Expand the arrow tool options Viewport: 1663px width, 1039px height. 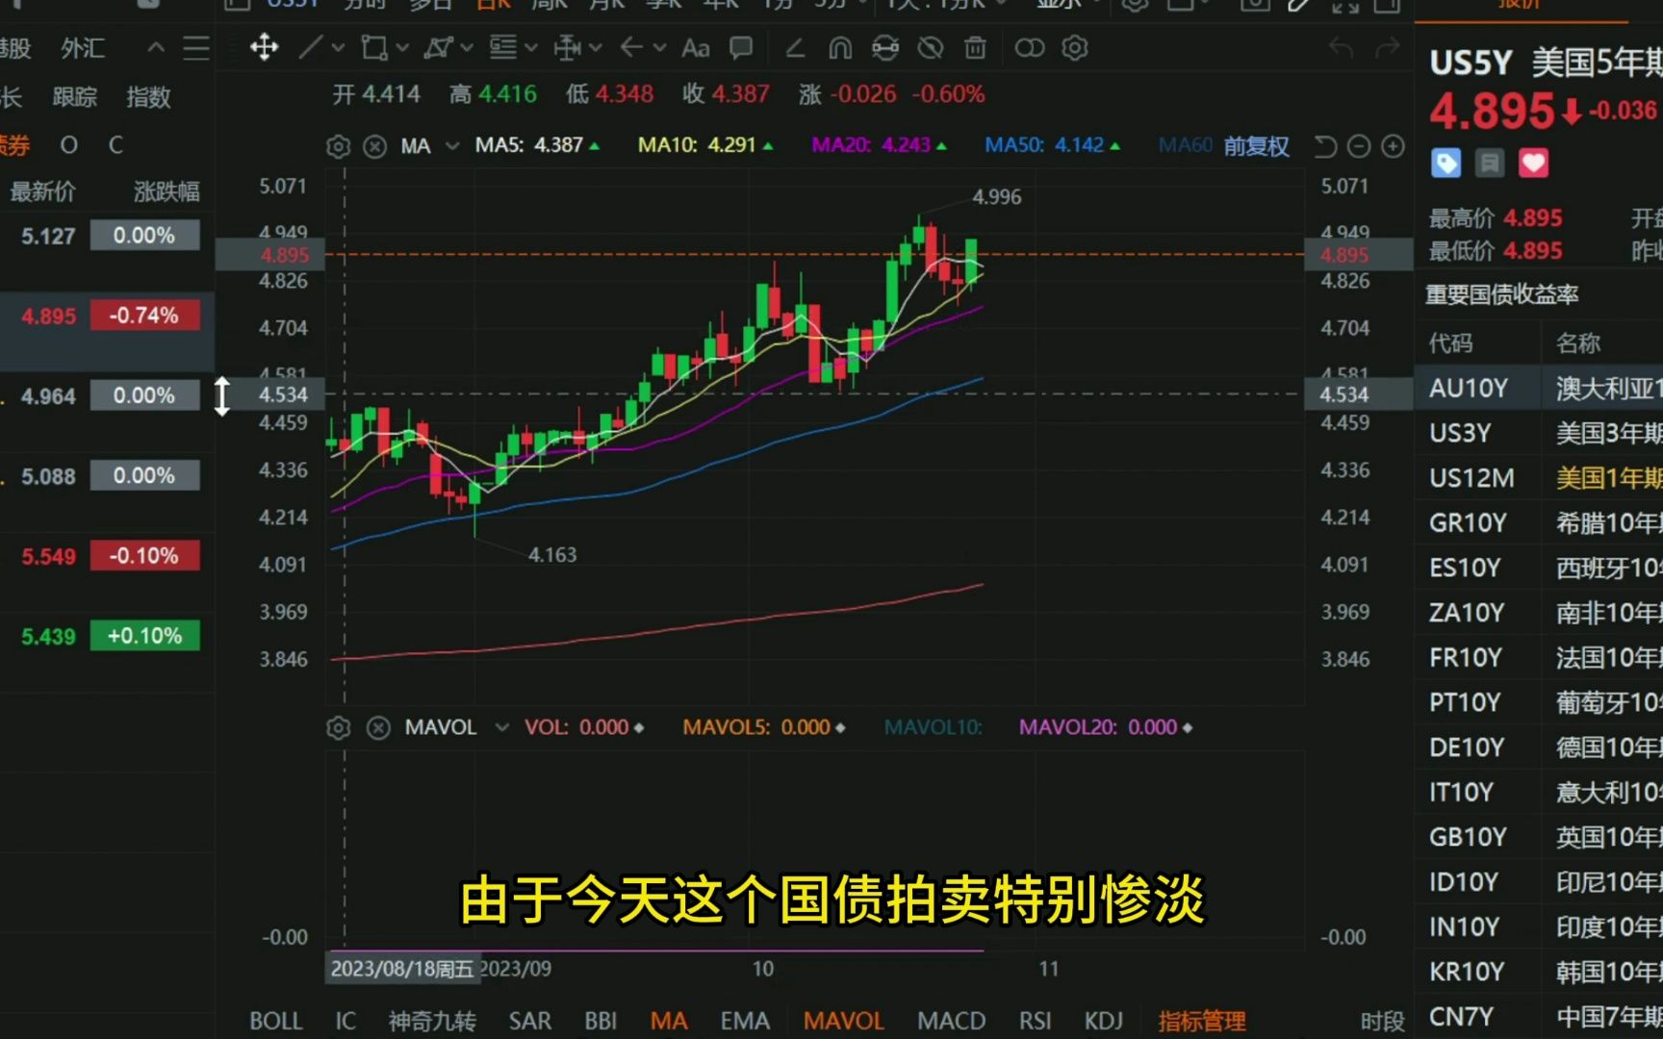pos(659,47)
